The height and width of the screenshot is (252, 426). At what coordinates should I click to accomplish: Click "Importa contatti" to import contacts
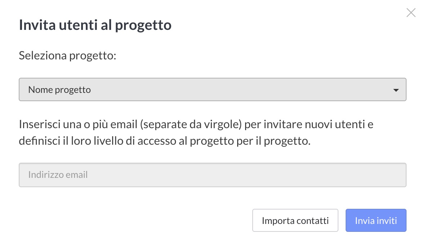click(x=295, y=220)
